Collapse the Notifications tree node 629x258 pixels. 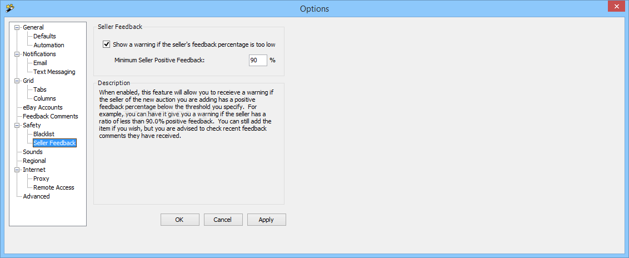point(17,54)
